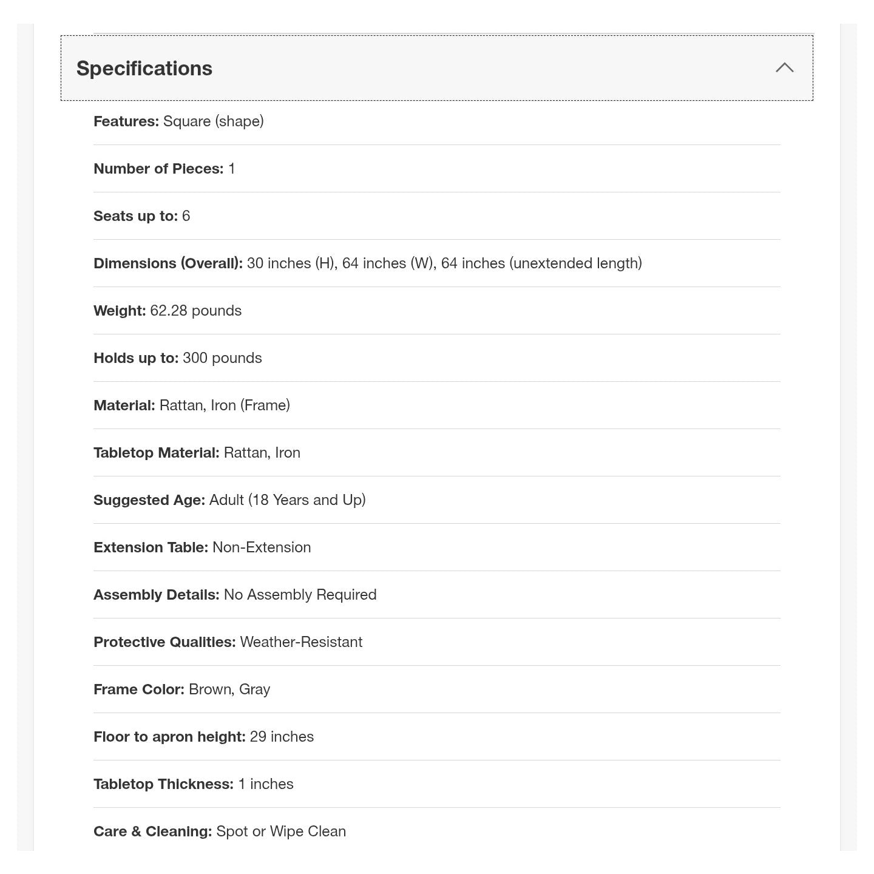Click Protective Qualities: Weather-Resistant row
This screenshot has height=874, width=874.
[x=436, y=642]
